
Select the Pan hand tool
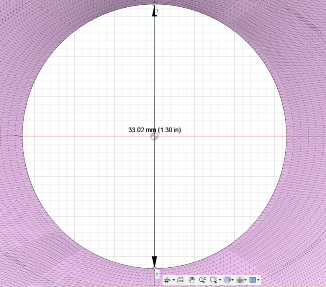click(192, 280)
